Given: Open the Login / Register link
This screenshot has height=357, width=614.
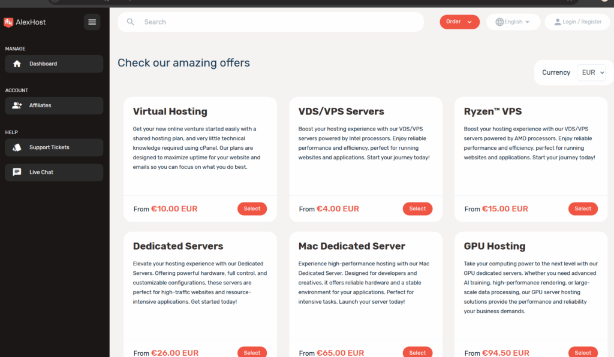Looking at the screenshot, I should tap(582, 22).
